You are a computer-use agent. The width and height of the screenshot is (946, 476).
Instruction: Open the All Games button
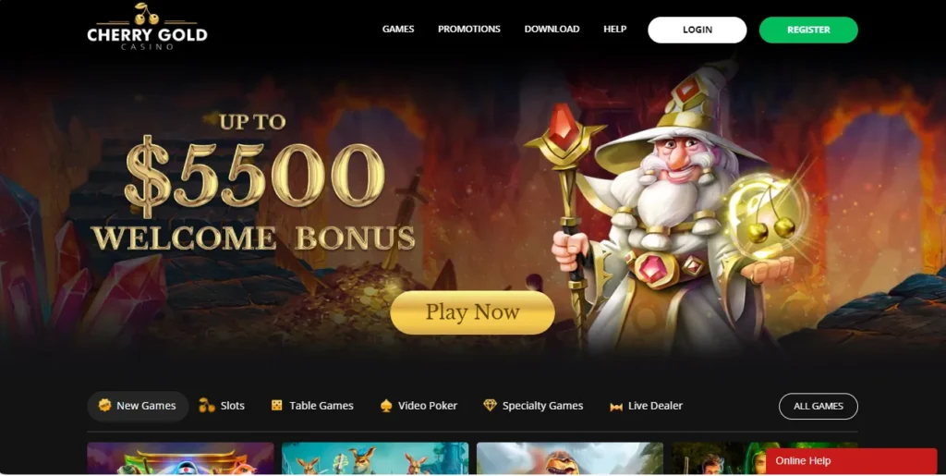[x=819, y=406]
